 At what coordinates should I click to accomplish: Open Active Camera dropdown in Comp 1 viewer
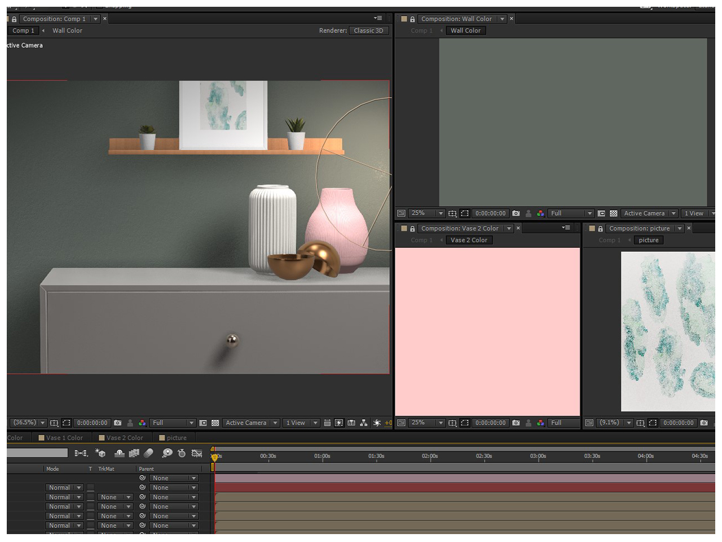251,423
